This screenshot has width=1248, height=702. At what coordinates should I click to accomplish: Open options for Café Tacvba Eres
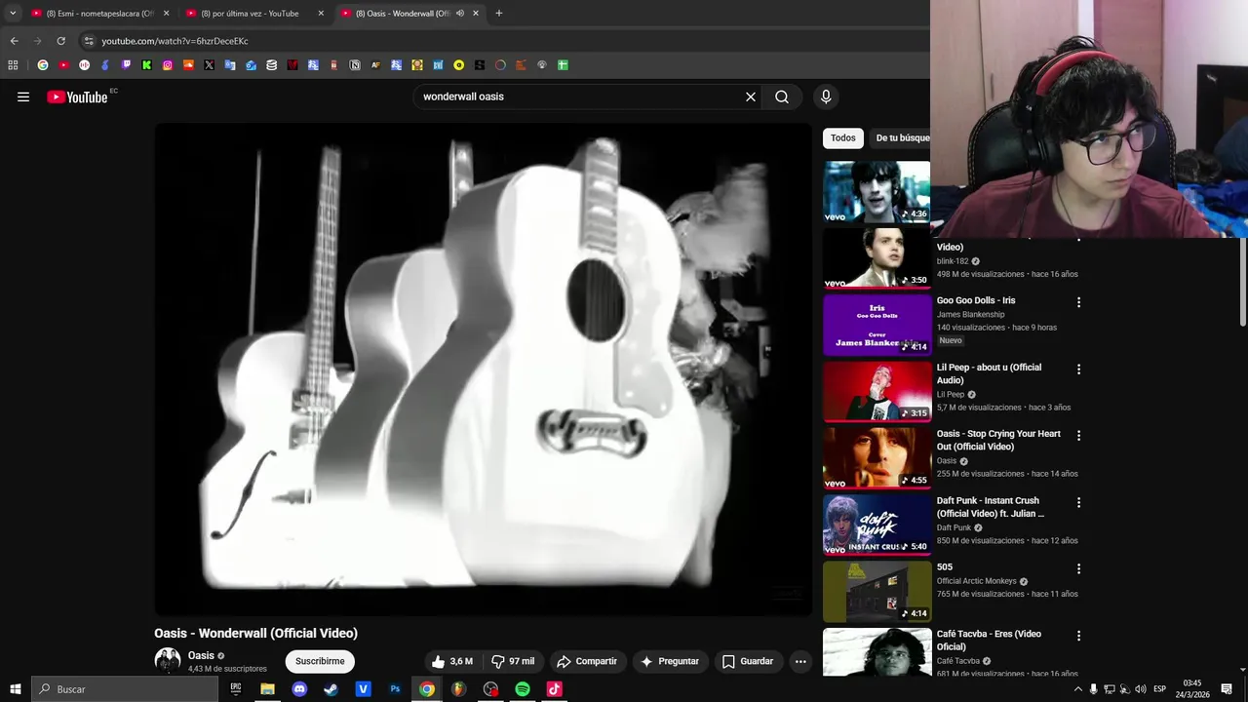1078,636
